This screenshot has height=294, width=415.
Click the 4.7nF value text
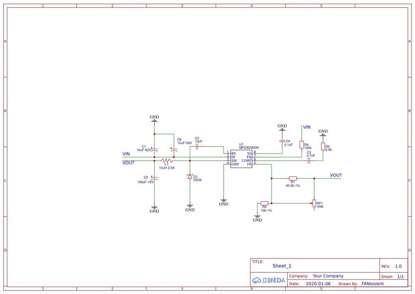click(311, 156)
